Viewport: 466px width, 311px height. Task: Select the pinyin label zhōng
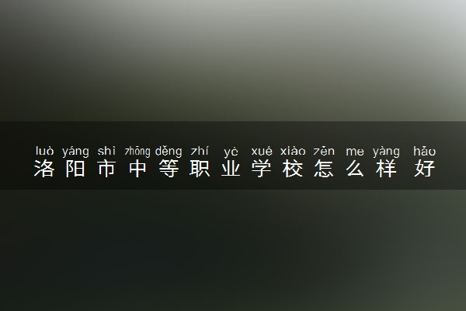pyautogui.click(x=137, y=152)
